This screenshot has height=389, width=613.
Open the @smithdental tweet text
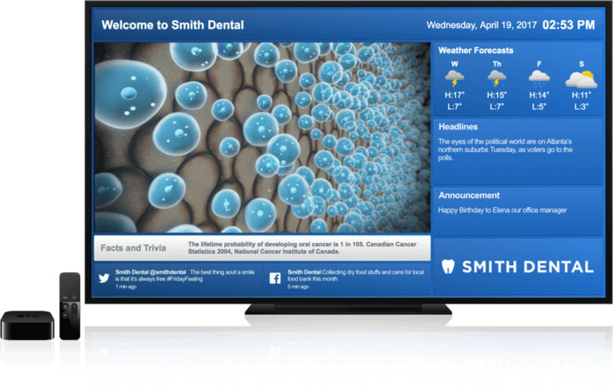click(x=184, y=276)
